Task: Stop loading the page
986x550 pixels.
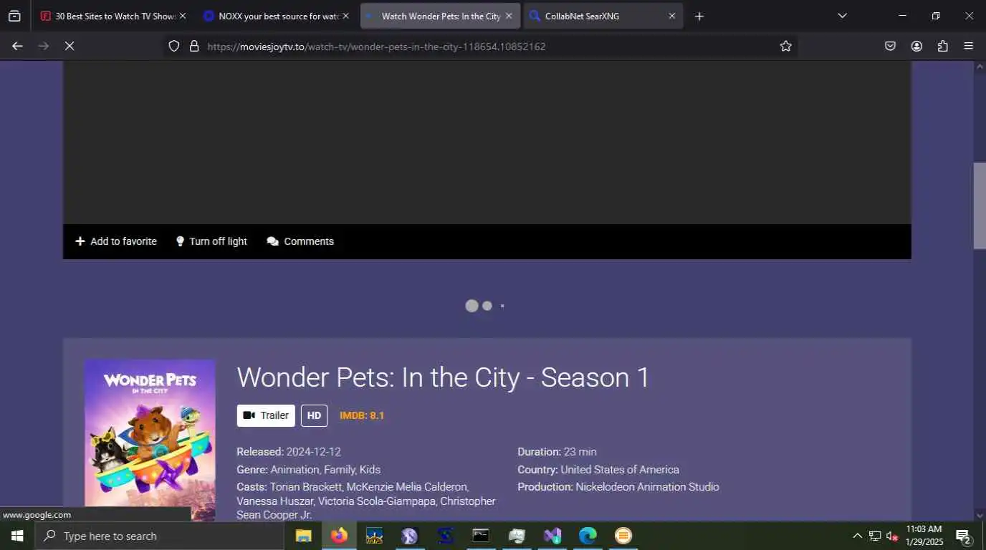Action: (70, 46)
